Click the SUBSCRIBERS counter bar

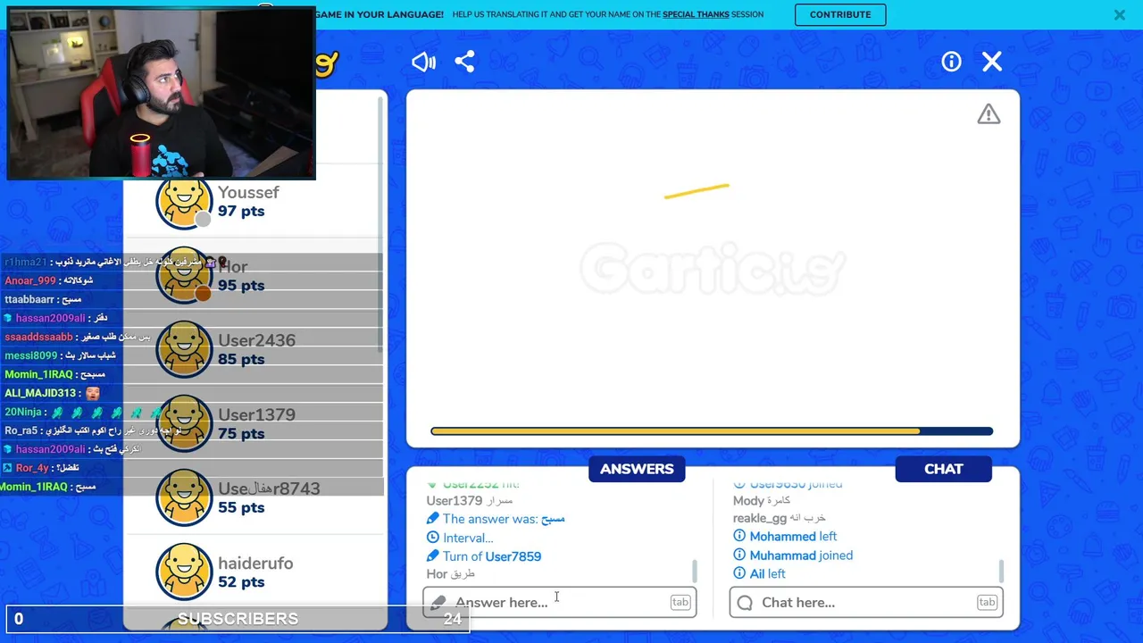238,618
